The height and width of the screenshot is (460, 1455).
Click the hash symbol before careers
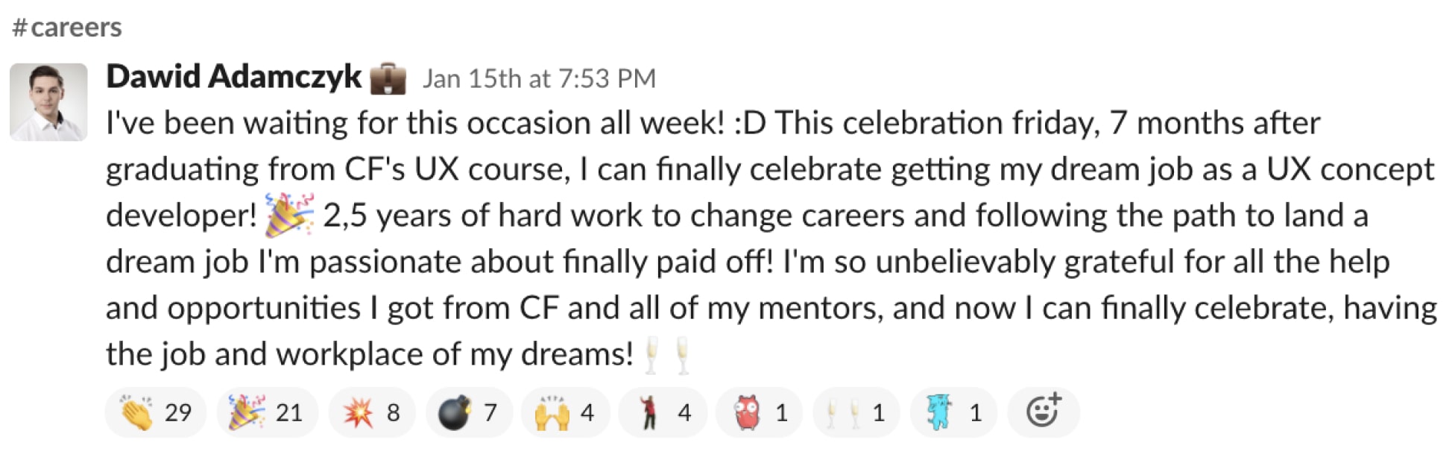[20, 28]
